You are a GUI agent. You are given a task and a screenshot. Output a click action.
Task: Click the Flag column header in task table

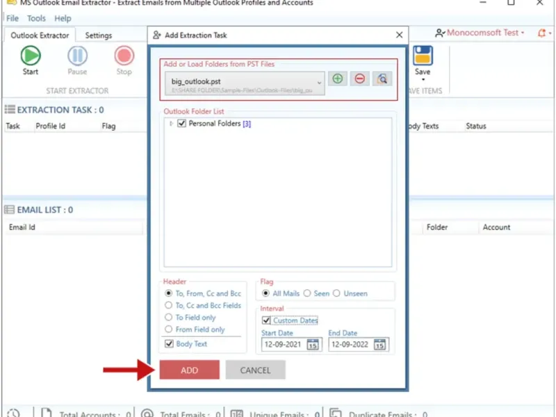point(108,126)
